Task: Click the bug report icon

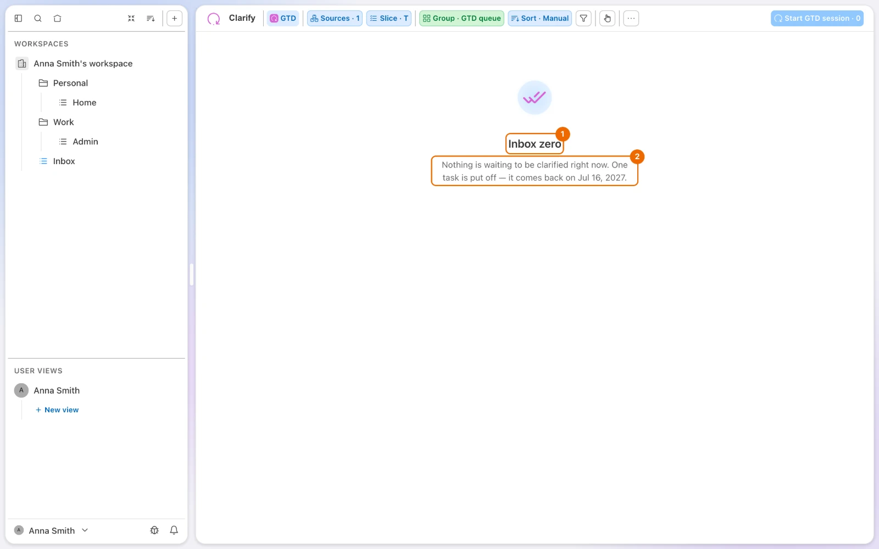Action: tap(154, 530)
